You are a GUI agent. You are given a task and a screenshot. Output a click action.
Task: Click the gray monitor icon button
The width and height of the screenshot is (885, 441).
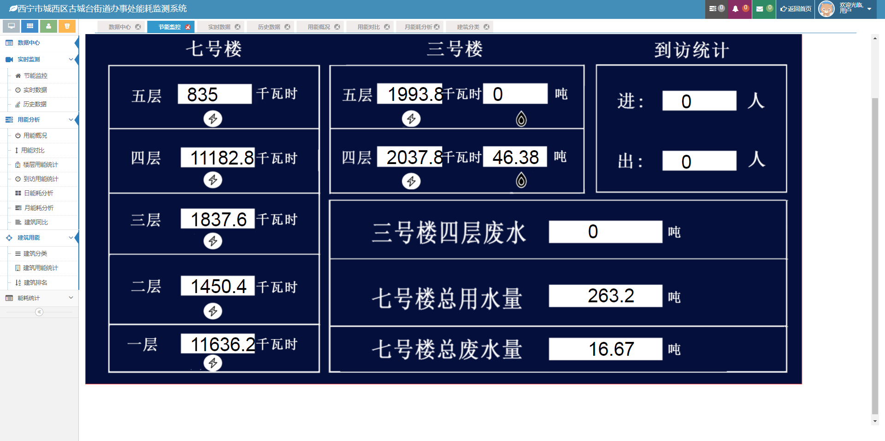pyautogui.click(x=11, y=26)
